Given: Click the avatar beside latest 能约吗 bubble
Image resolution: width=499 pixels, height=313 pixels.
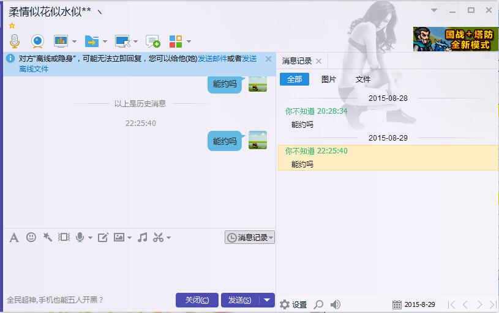Looking at the screenshot, I should click(x=258, y=140).
